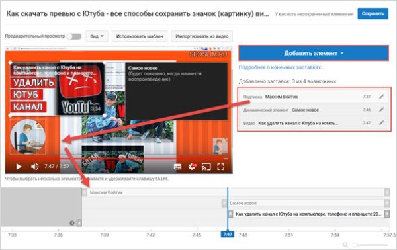Image resolution: width=397 pixels, height=250 pixels.
Task: Click the Максим Войтик timeline bar
Action: click(236, 192)
